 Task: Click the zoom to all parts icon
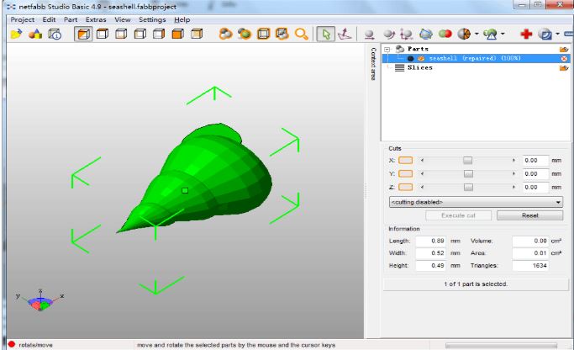click(x=225, y=34)
